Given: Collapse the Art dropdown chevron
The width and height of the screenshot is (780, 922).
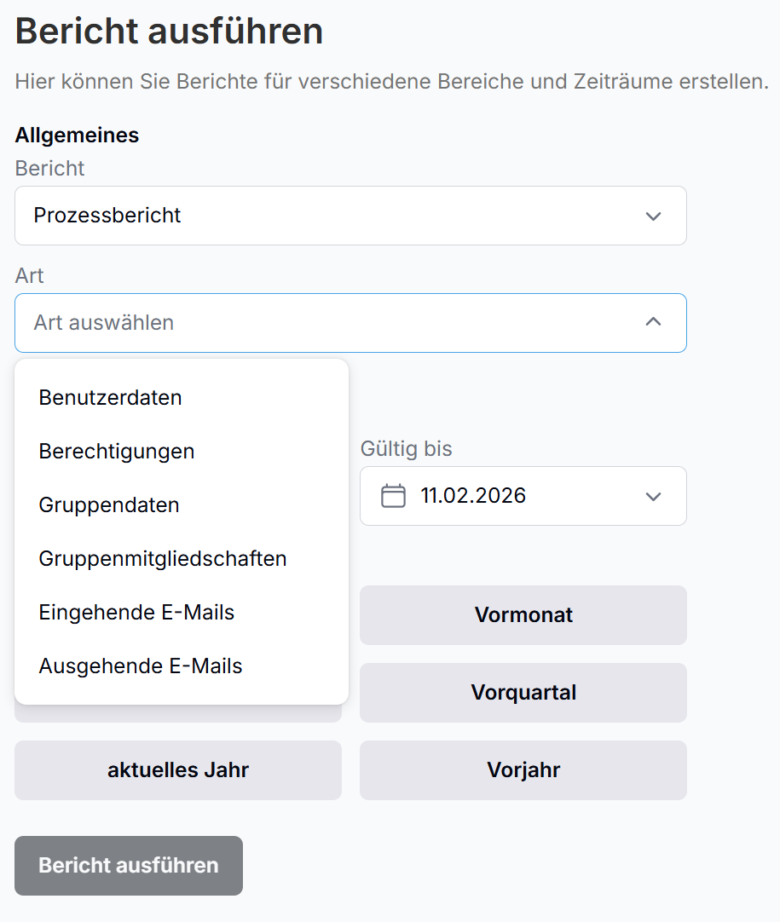Looking at the screenshot, I should pos(653,322).
